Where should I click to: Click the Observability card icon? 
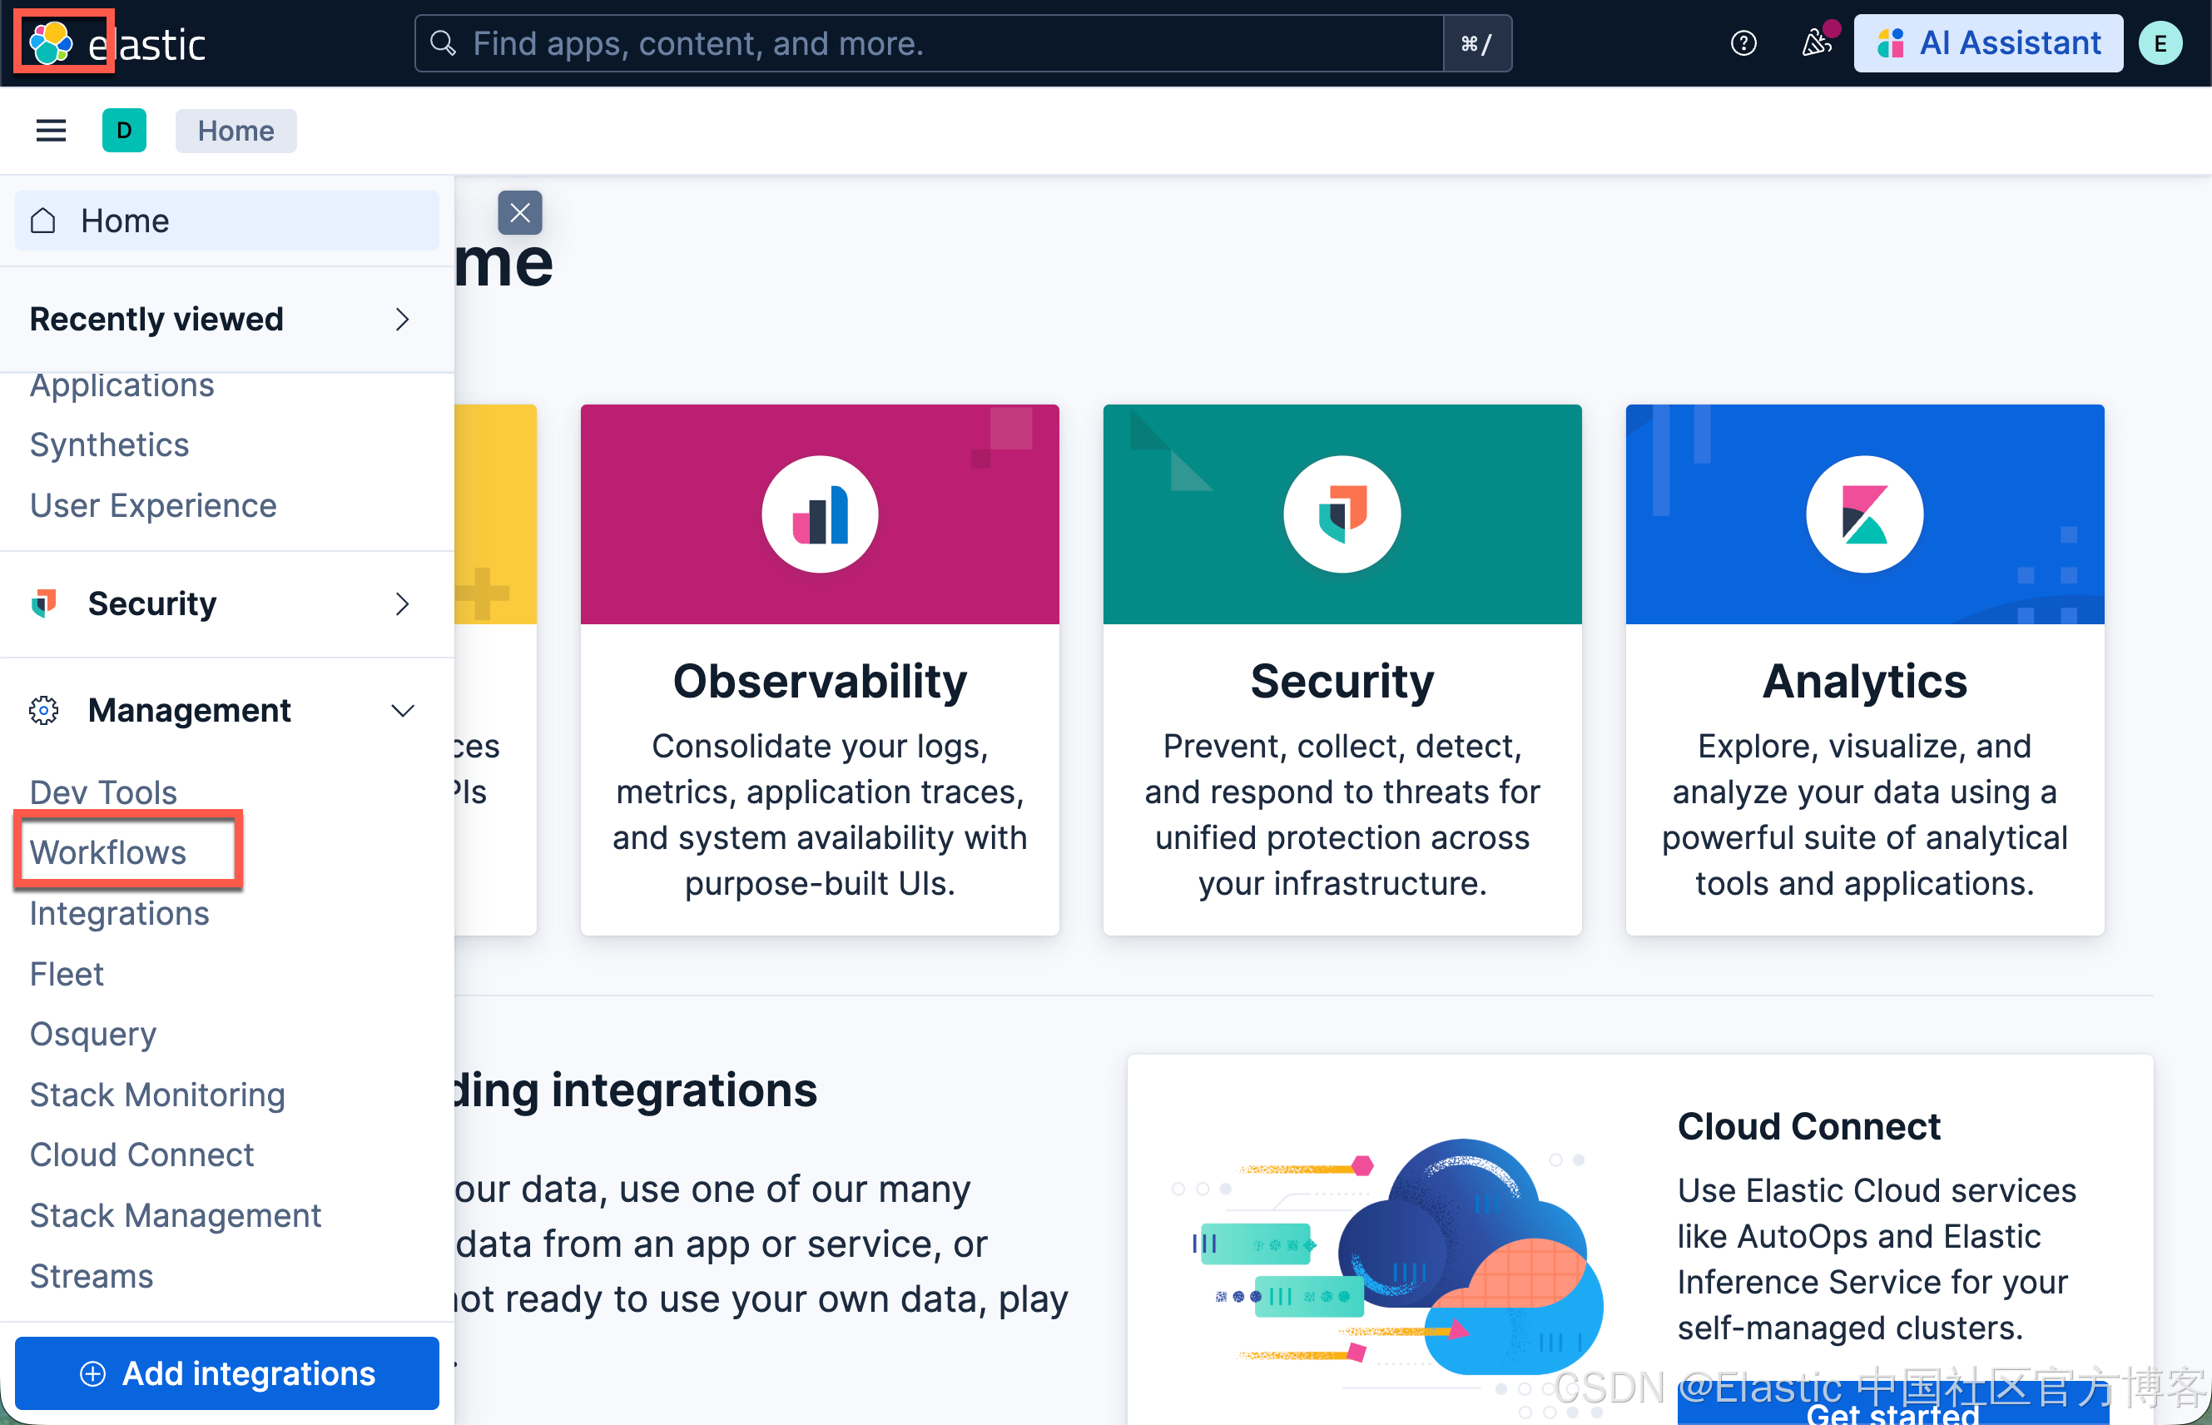[x=820, y=514]
